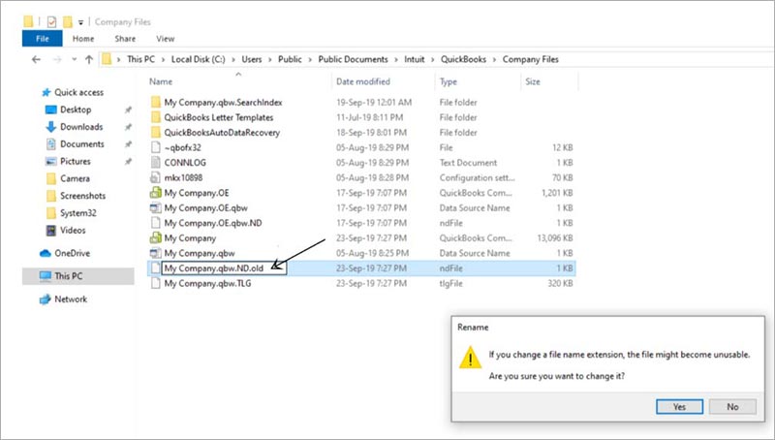This screenshot has height=440, width=775.
Task: Switch to the Home ribbon tab
Action: 83,39
